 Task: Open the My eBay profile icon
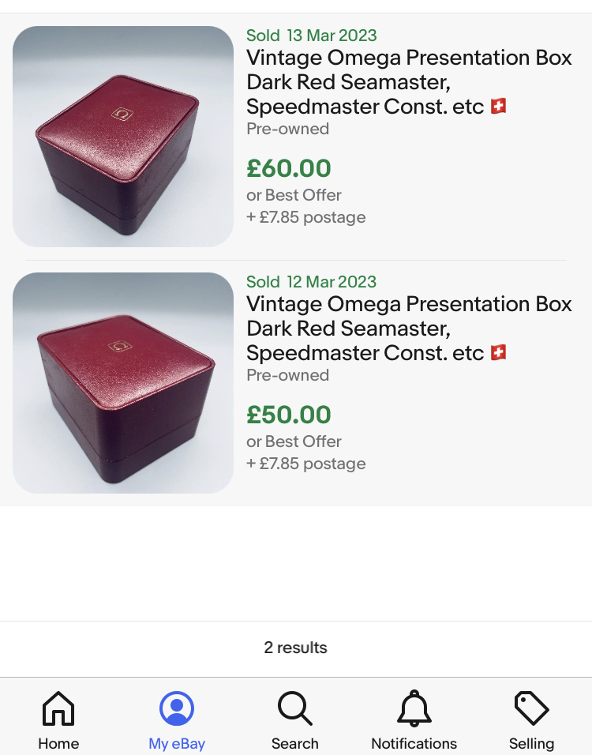coord(177,708)
